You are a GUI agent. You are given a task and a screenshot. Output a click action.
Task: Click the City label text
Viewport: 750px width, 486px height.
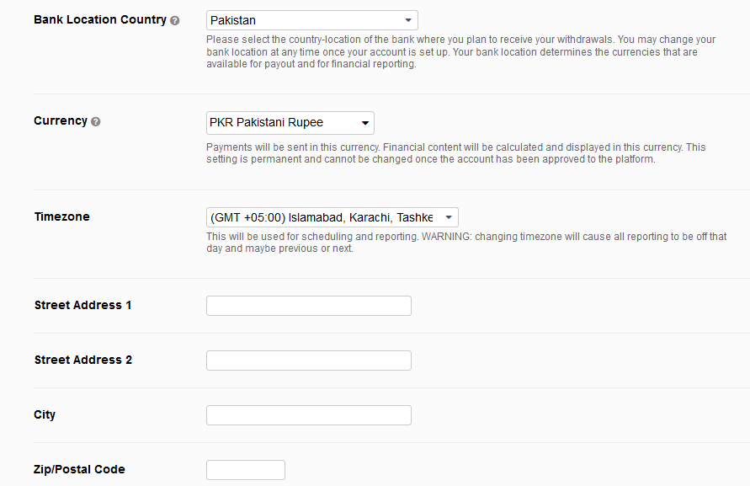point(45,414)
